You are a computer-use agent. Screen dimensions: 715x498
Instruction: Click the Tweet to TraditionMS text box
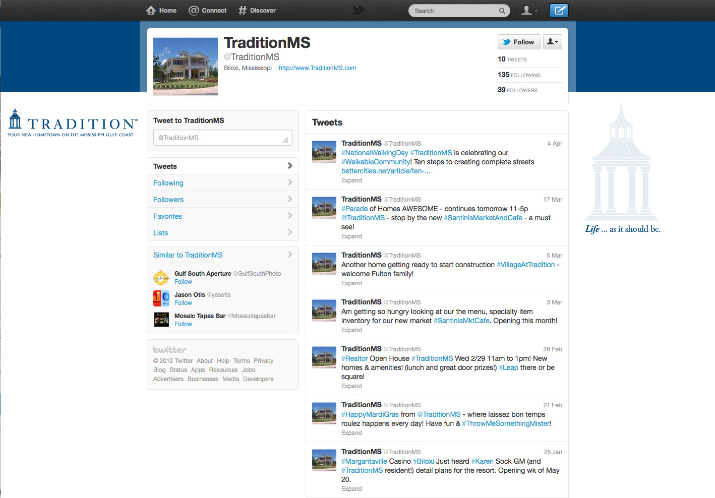coord(223,138)
